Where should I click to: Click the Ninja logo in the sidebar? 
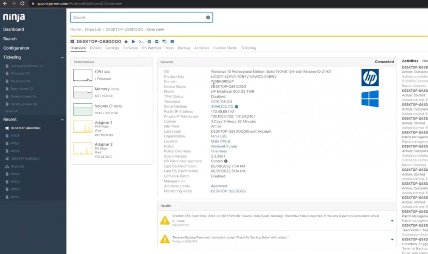pos(14,17)
